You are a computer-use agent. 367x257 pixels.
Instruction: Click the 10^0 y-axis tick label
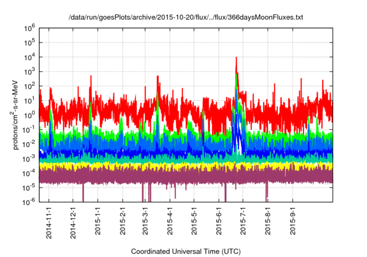pos(29,115)
